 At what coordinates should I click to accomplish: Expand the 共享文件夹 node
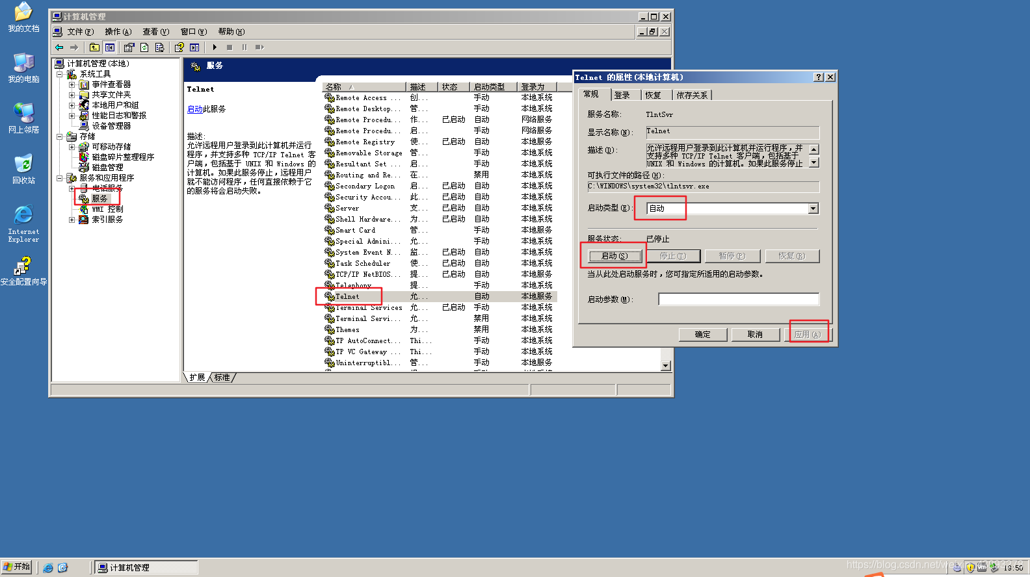(x=72, y=95)
